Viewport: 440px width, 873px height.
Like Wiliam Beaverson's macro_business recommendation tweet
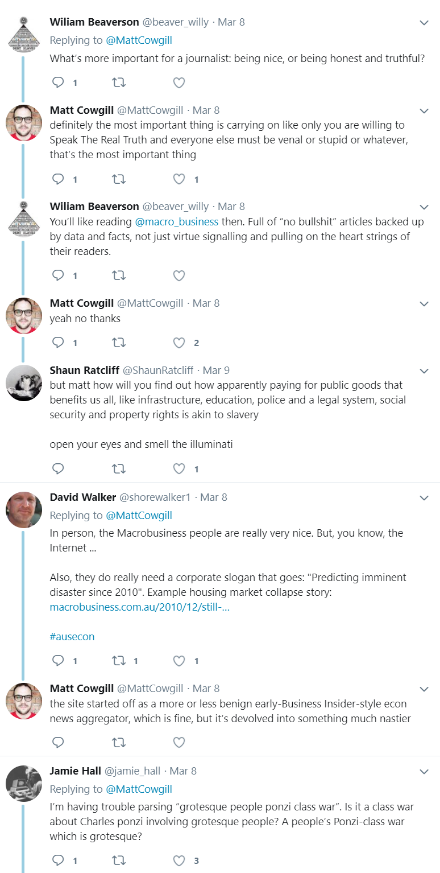tap(180, 275)
